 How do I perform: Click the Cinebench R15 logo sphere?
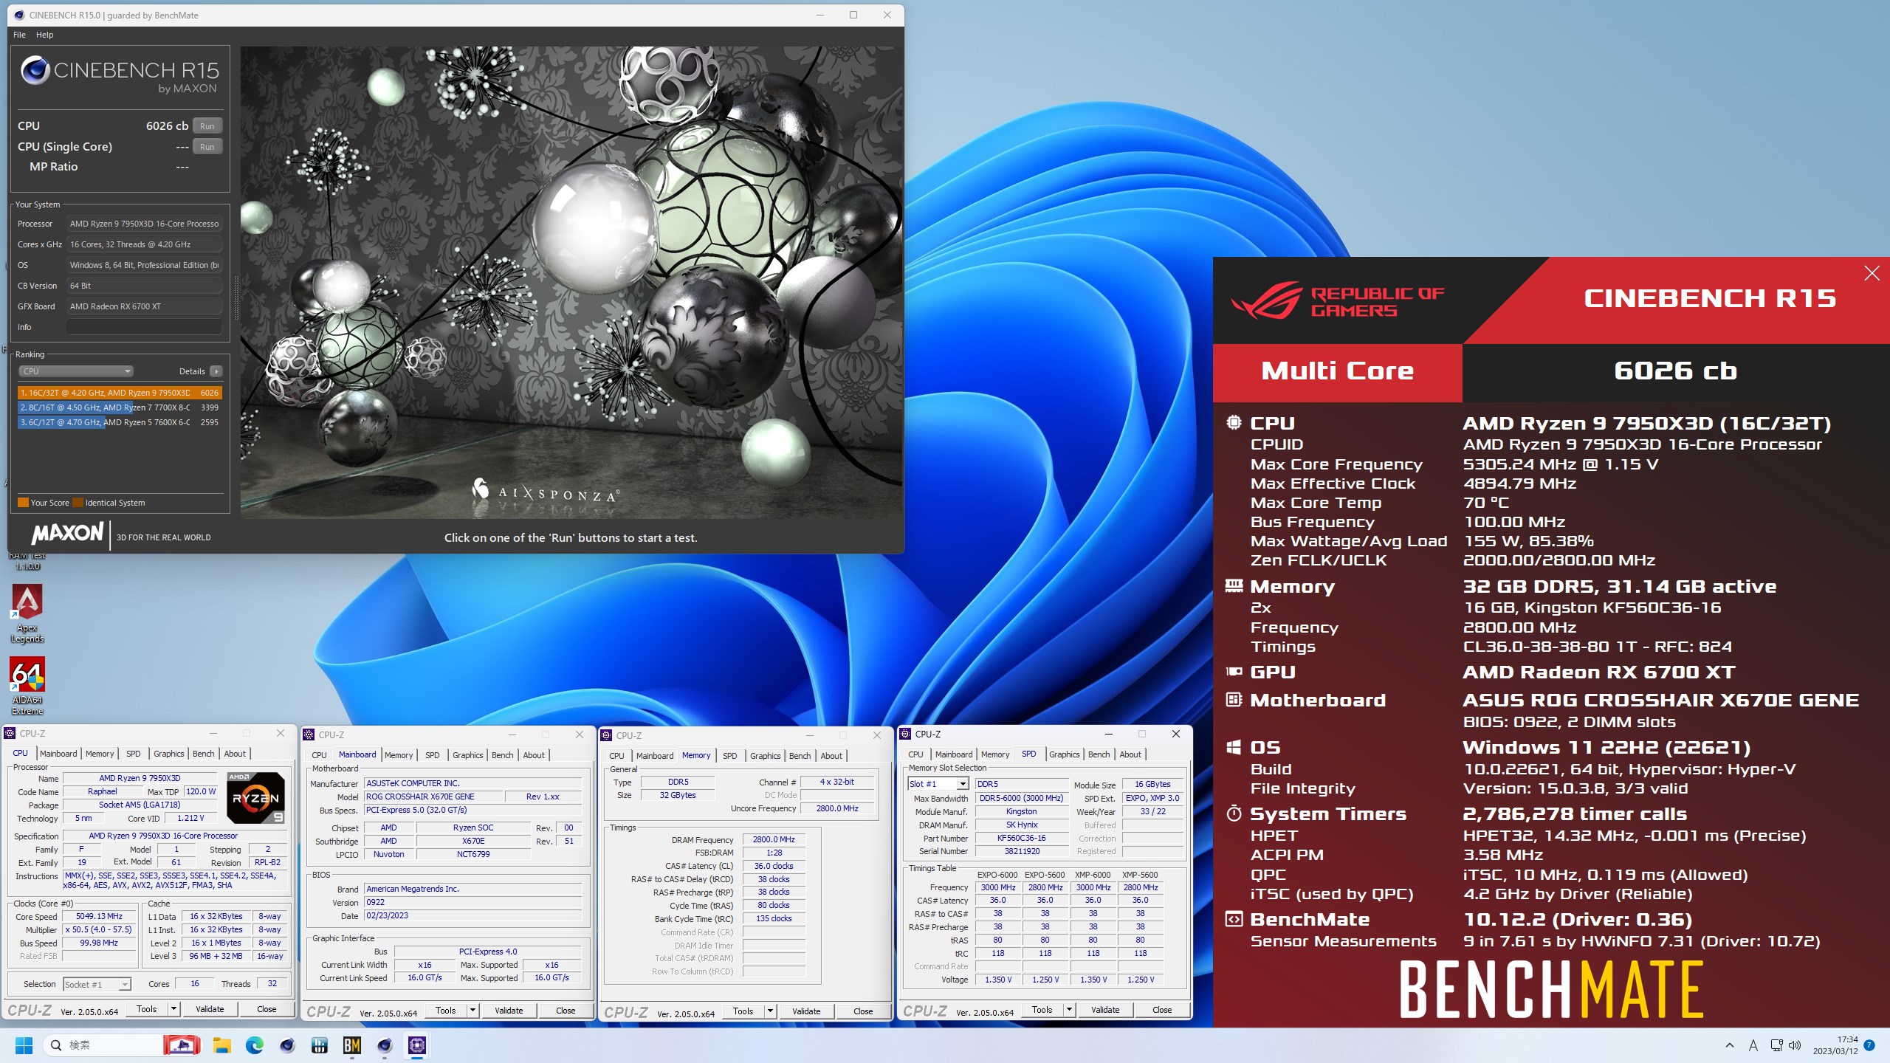click(x=35, y=71)
